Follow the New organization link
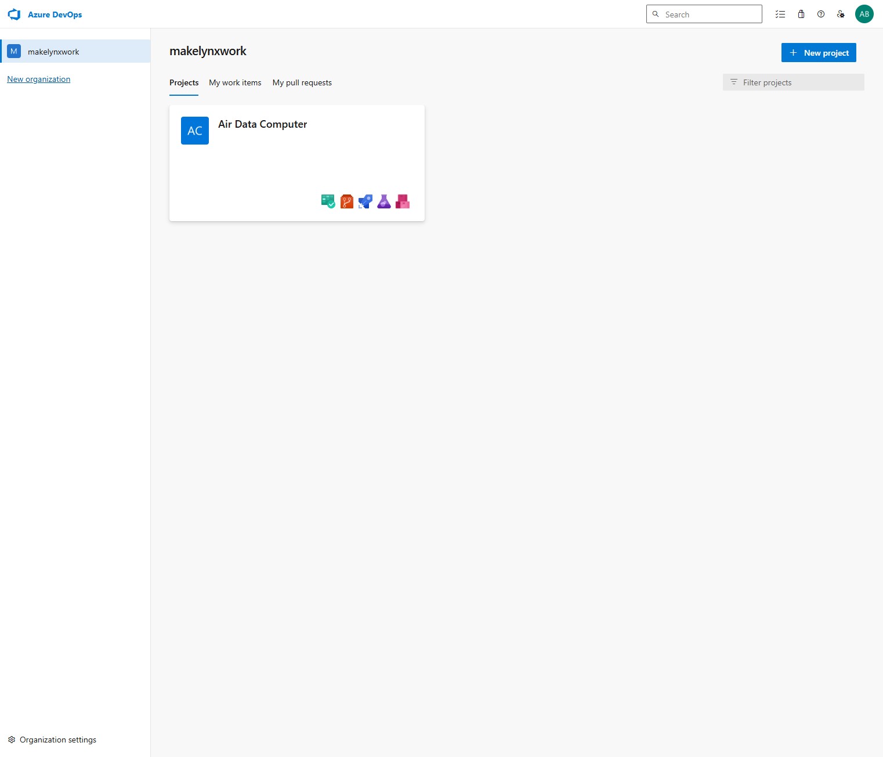This screenshot has height=757, width=883. click(38, 79)
